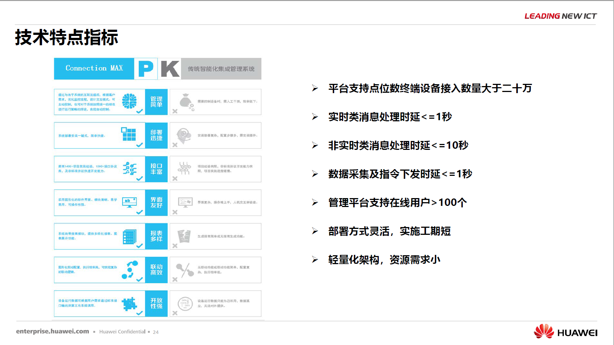Screen dimensions: 614x345
Task: Click the text 系统部署安装一键式，简单快捷
Action: tap(82, 136)
